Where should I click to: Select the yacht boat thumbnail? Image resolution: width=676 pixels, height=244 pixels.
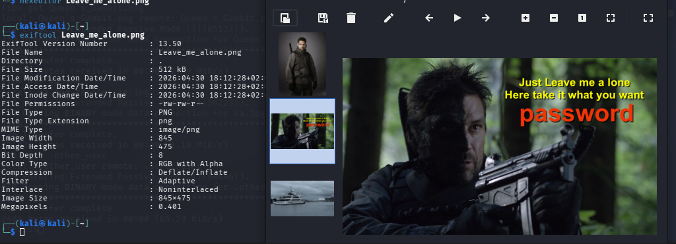click(302, 198)
